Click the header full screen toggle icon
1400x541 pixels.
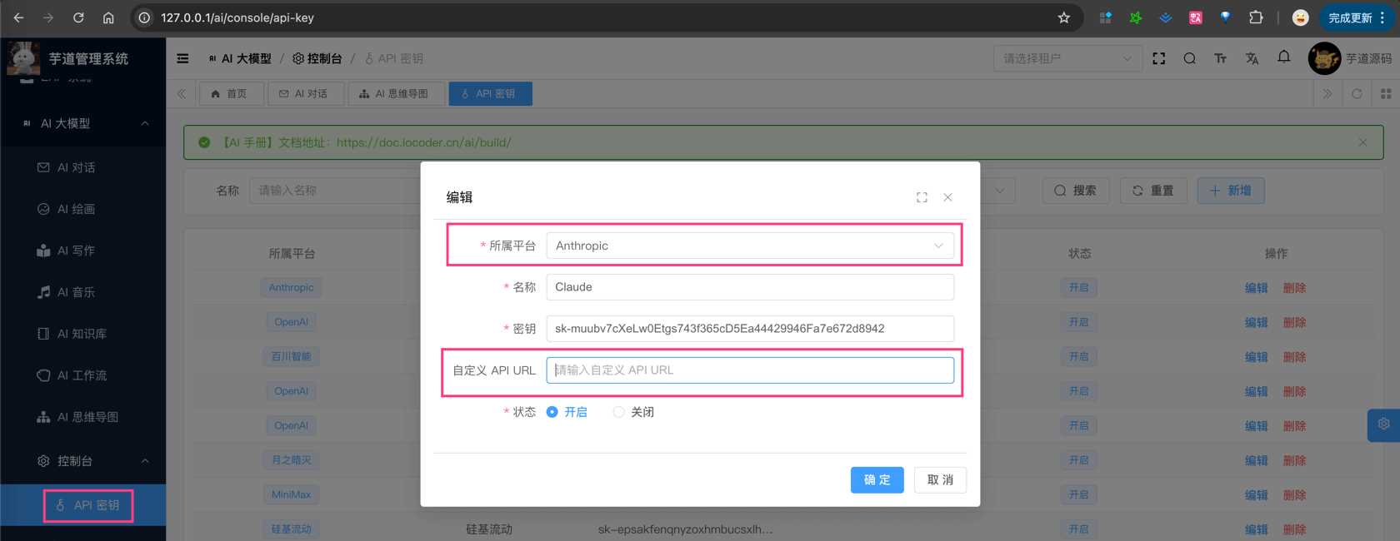[x=1158, y=58]
